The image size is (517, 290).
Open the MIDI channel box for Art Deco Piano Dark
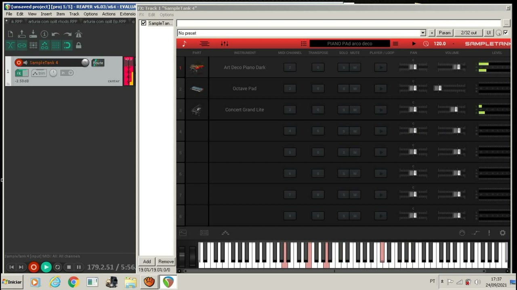[x=290, y=67]
